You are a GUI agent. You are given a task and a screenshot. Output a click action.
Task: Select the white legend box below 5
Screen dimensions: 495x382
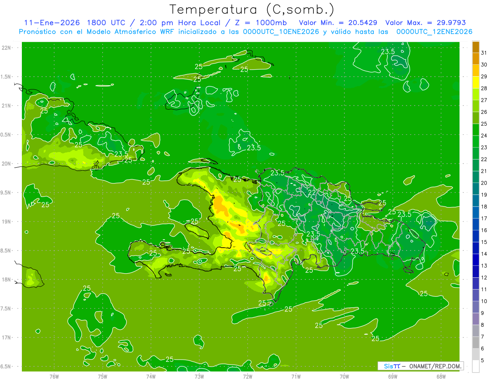point(476,366)
